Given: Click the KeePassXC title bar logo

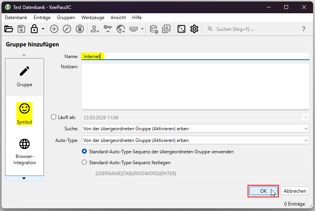Looking at the screenshot, I should (8, 7).
